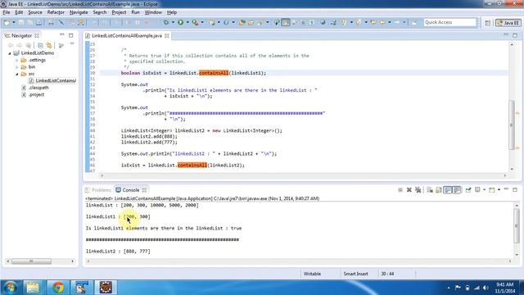
Task: Click Collapse All icon in Navigator
Action: pyautogui.click(x=40, y=45)
